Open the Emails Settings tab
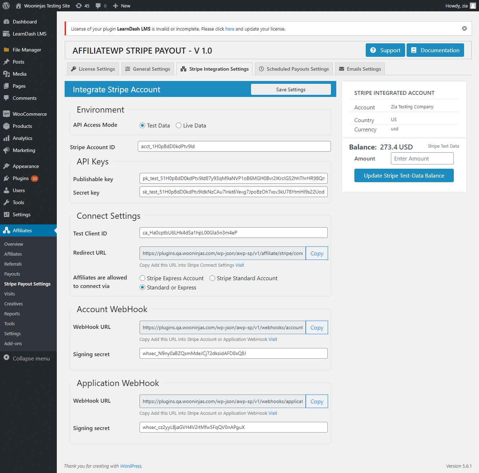 (360, 69)
